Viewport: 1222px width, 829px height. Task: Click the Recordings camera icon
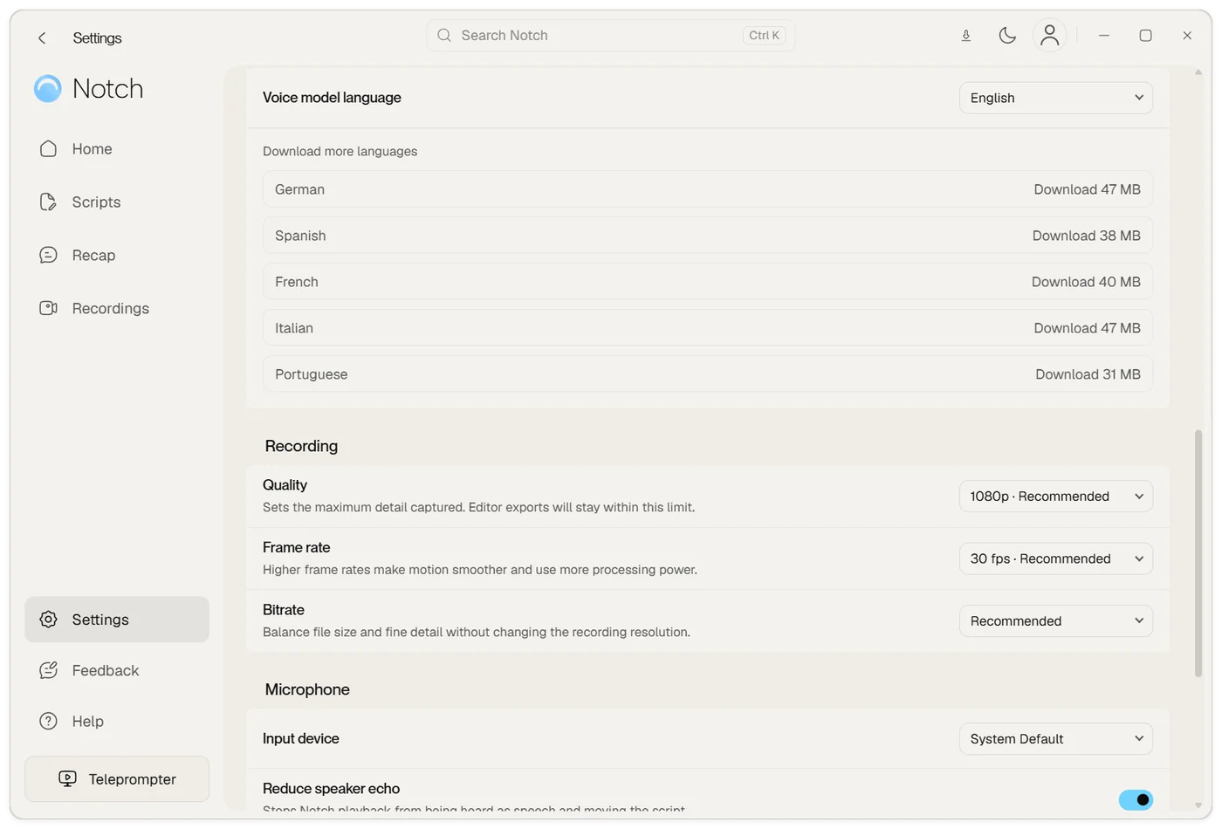pyautogui.click(x=48, y=308)
